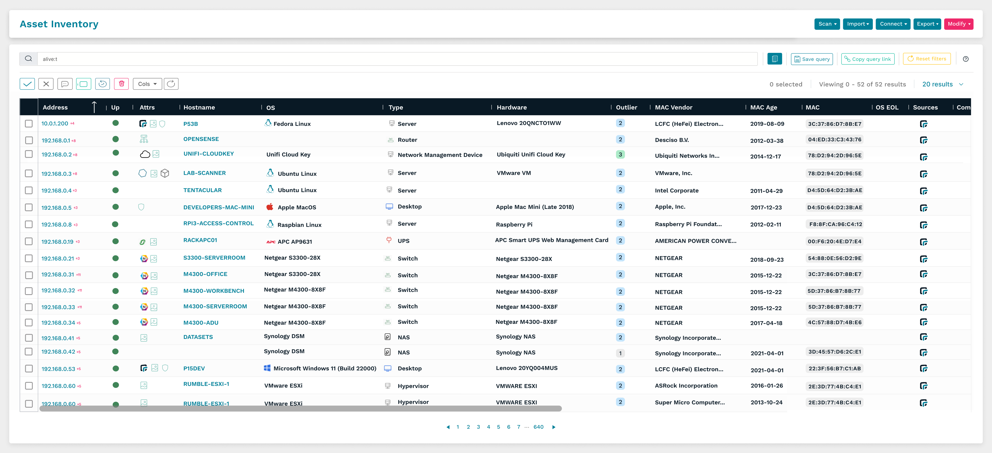Go to page 640
The height and width of the screenshot is (453, 992).
click(538, 427)
